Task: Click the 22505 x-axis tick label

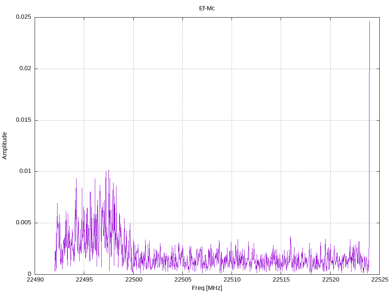Action: click(182, 280)
